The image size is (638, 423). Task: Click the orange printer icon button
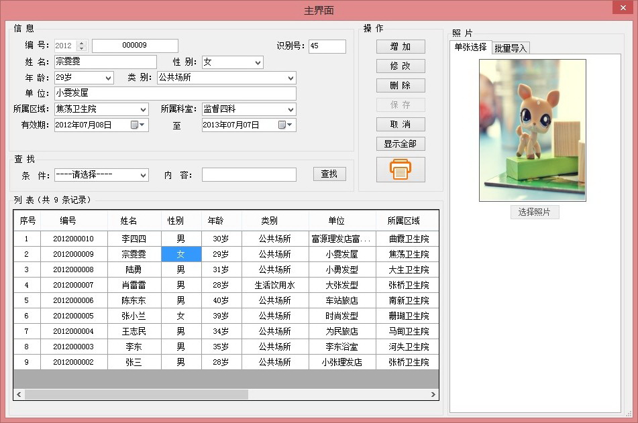click(x=401, y=170)
